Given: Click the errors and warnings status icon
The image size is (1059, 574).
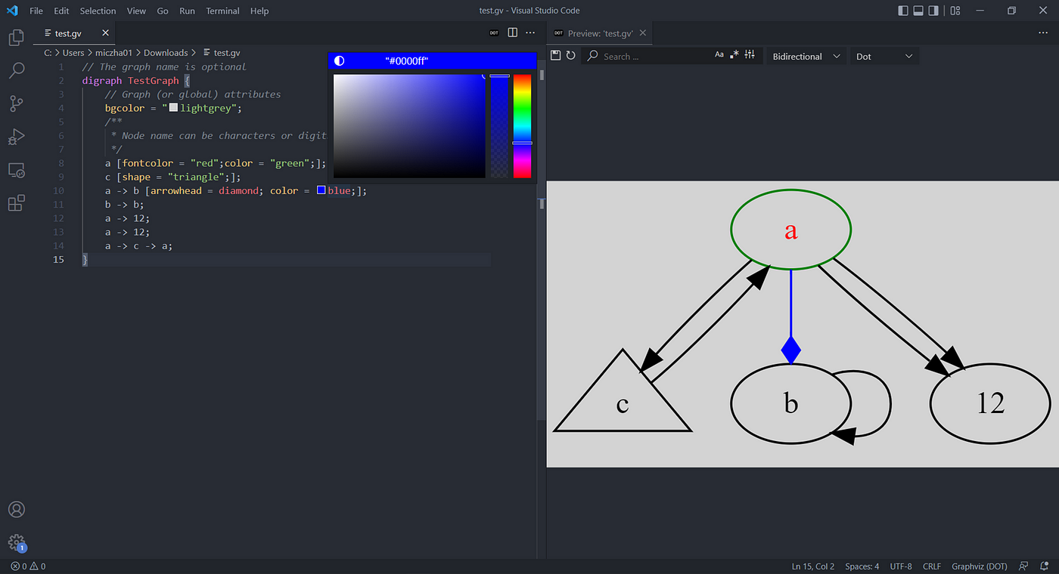Looking at the screenshot, I should click(x=28, y=566).
